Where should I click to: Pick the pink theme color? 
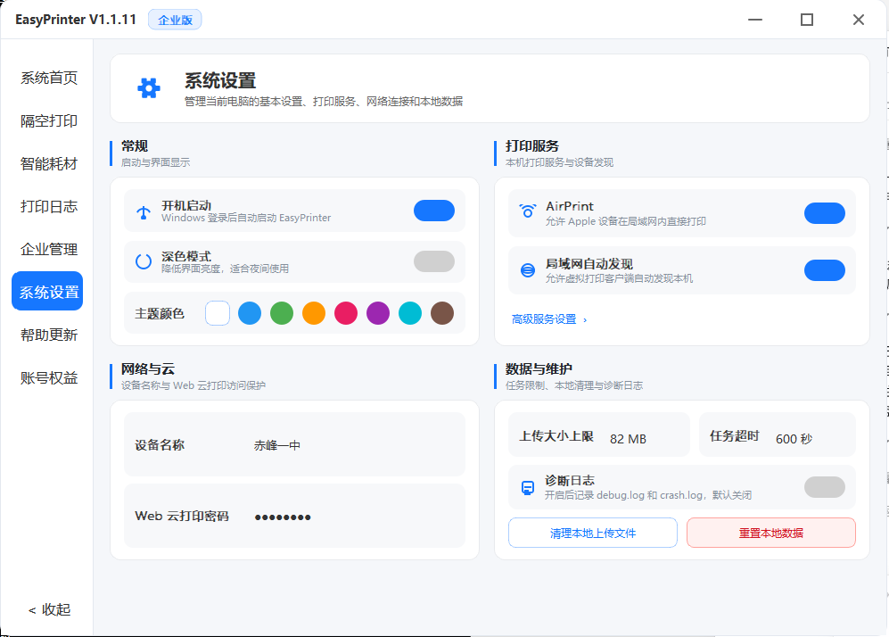point(346,313)
